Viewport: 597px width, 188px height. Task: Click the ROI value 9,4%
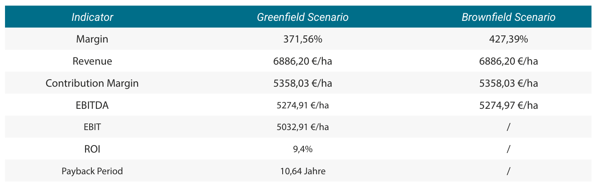(303, 149)
